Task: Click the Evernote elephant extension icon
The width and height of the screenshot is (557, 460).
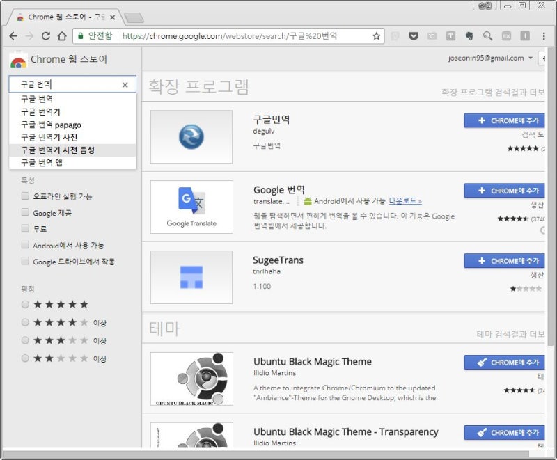Action: pos(469,36)
